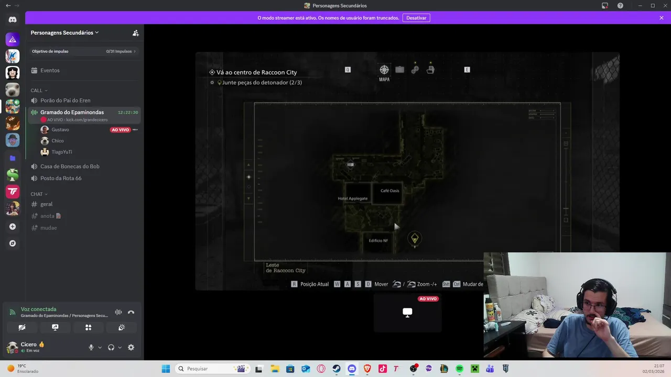671x377 pixels.
Task: Open the weather widget showing 19°C
Action: 23,369
